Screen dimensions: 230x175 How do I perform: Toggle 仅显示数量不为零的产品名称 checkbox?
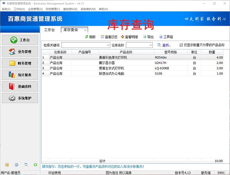(x=181, y=45)
